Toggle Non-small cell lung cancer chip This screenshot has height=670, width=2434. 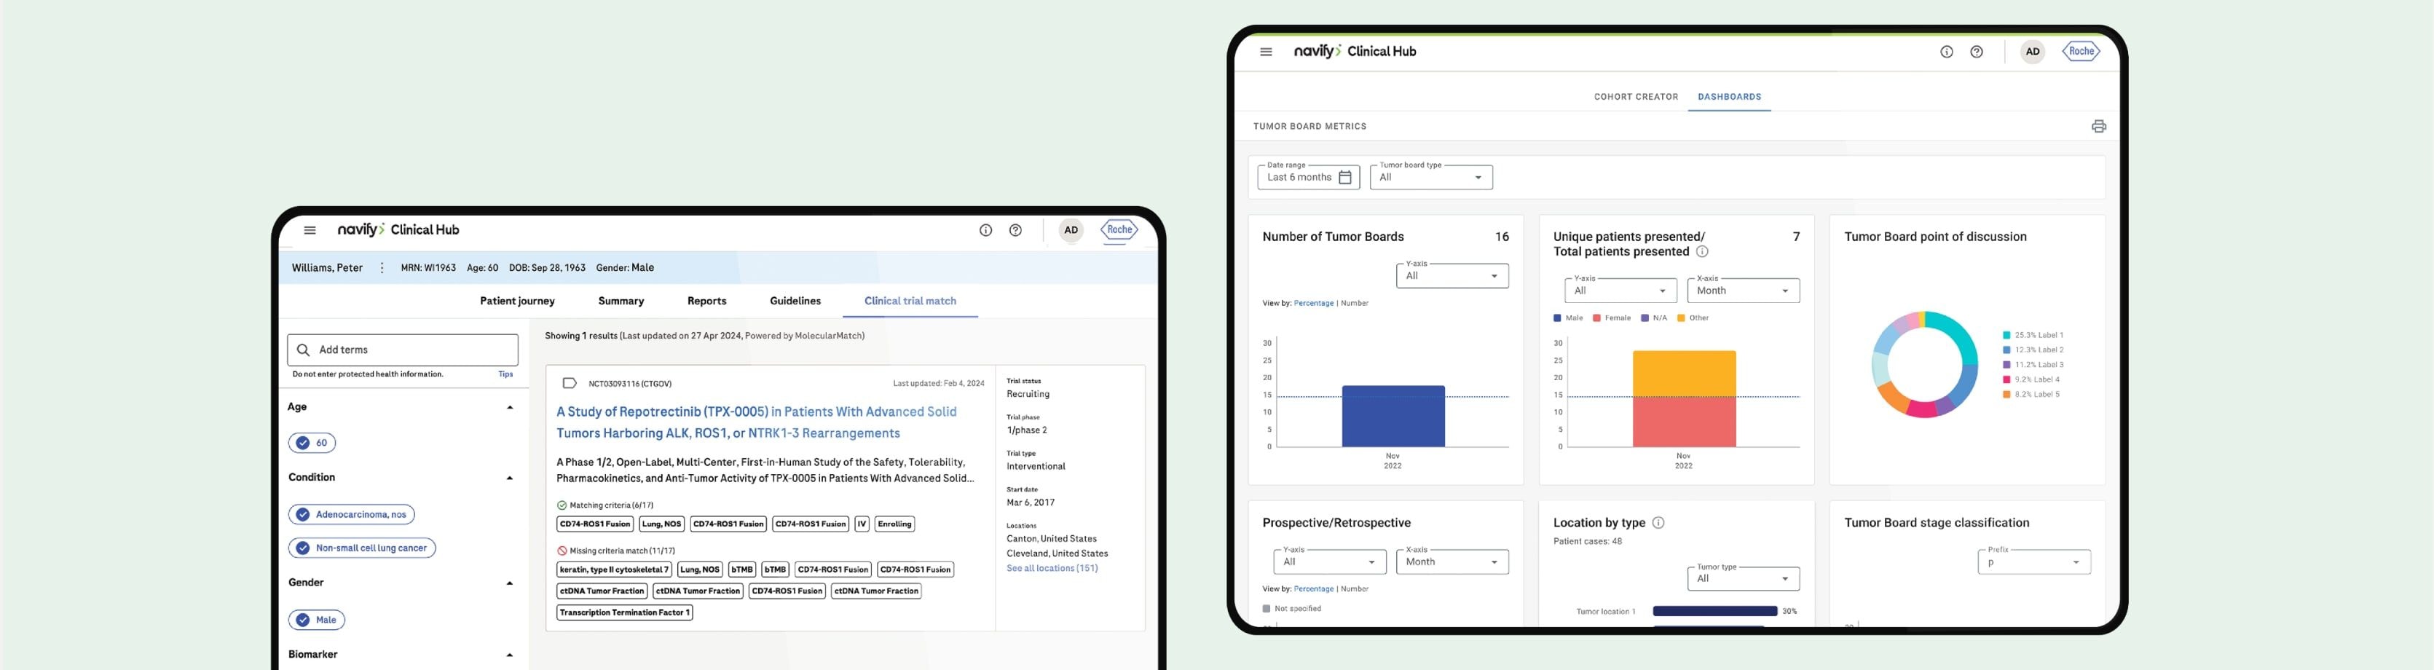pyautogui.click(x=362, y=548)
